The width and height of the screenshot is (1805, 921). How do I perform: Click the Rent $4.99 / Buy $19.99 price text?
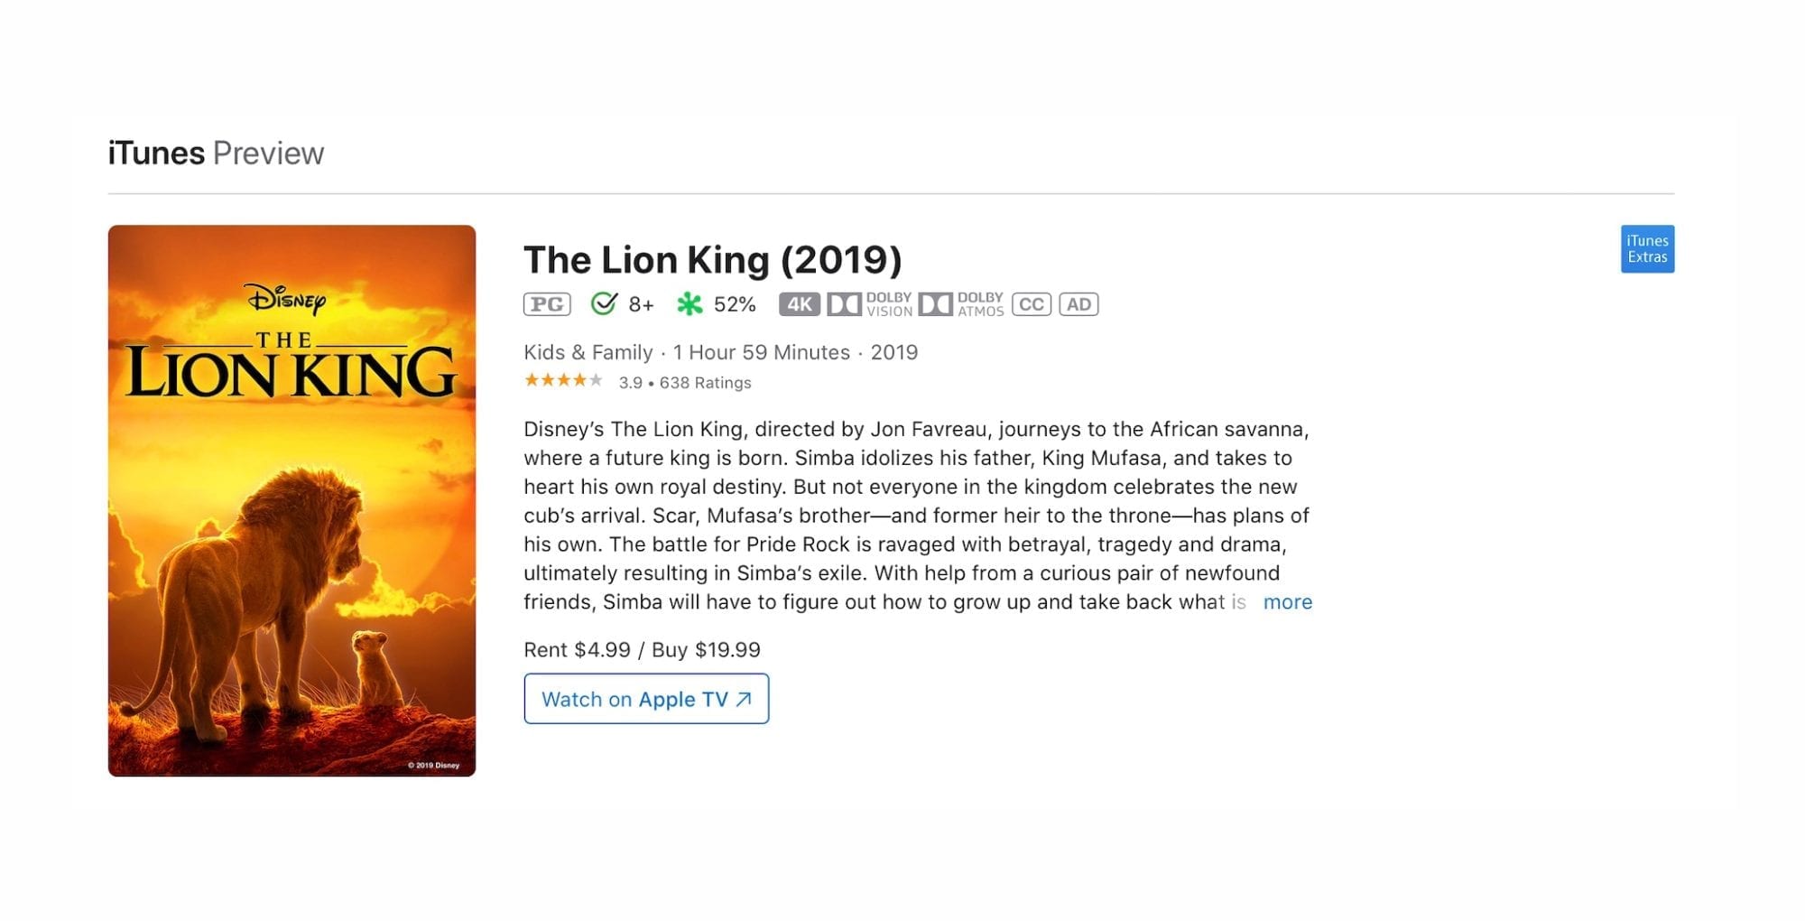point(642,650)
